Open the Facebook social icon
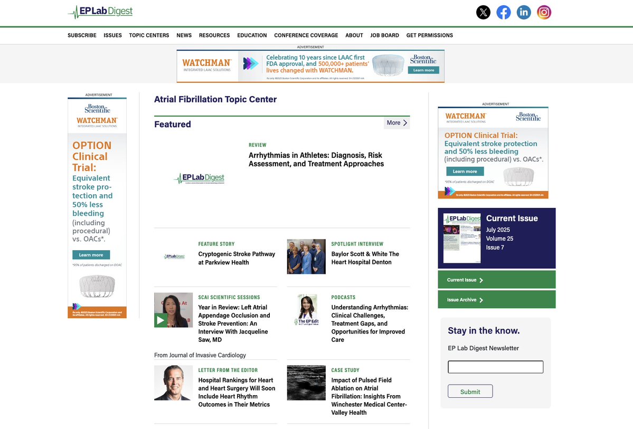 pyautogui.click(x=504, y=12)
